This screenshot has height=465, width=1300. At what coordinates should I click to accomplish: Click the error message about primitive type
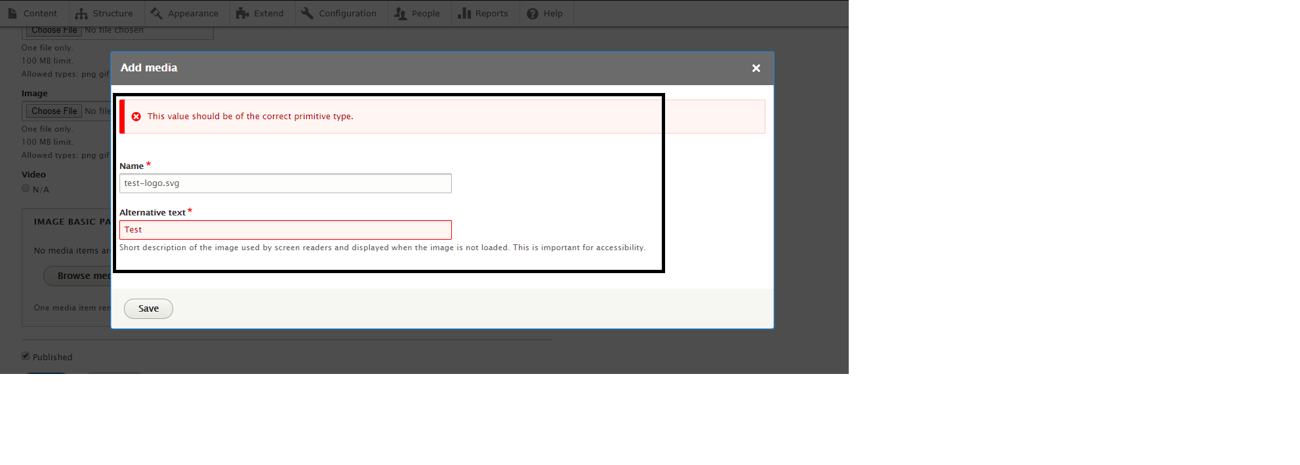250,117
